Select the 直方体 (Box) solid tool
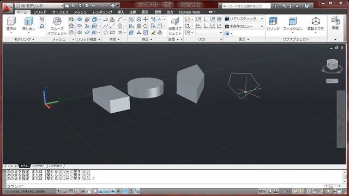 (x=11, y=24)
